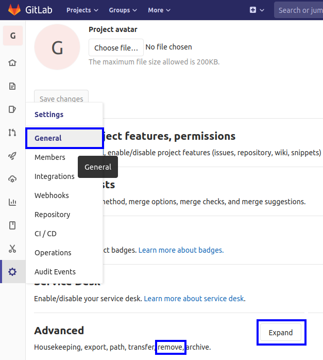This screenshot has height=360, width=323.
Task: Open Repository file icon in sidebar
Action: tap(12, 86)
